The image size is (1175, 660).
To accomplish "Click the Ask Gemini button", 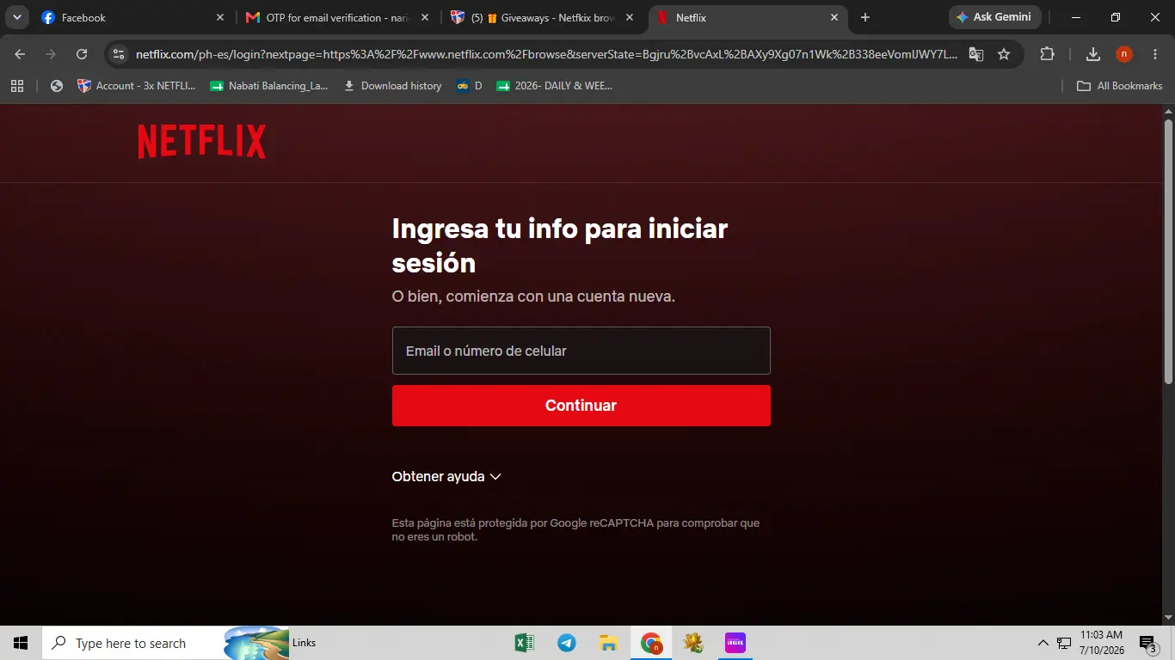I will (995, 17).
